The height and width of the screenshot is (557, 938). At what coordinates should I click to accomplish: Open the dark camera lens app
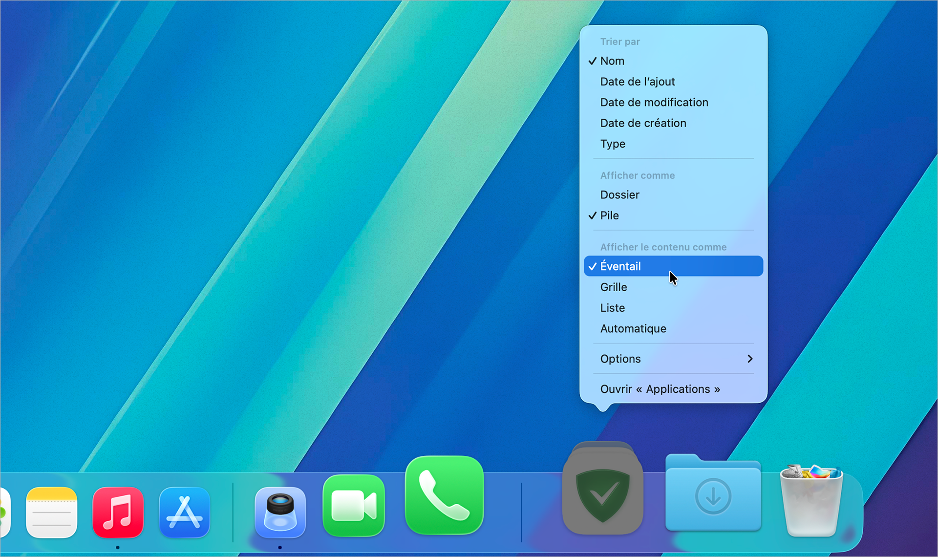click(x=280, y=512)
